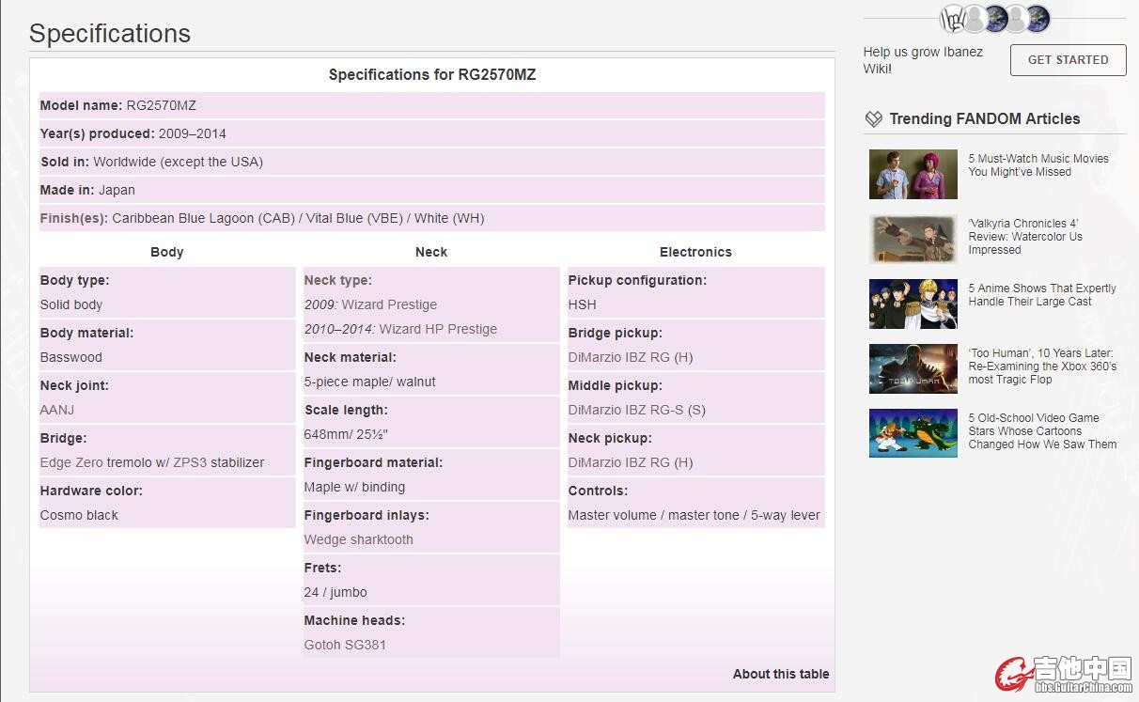Open the Valkyria Chronicles 4 review thumbnail
Image resolution: width=1139 pixels, height=702 pixels.
click(x=913, y=240)
